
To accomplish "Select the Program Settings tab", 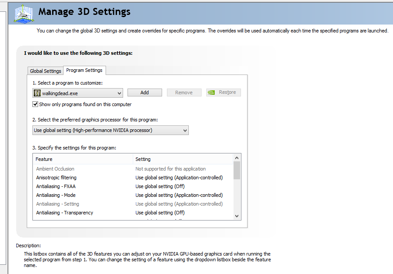I will 85,70.
